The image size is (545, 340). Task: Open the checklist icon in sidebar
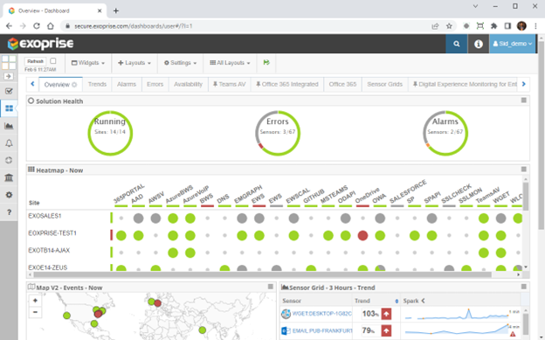coord(9,91)
